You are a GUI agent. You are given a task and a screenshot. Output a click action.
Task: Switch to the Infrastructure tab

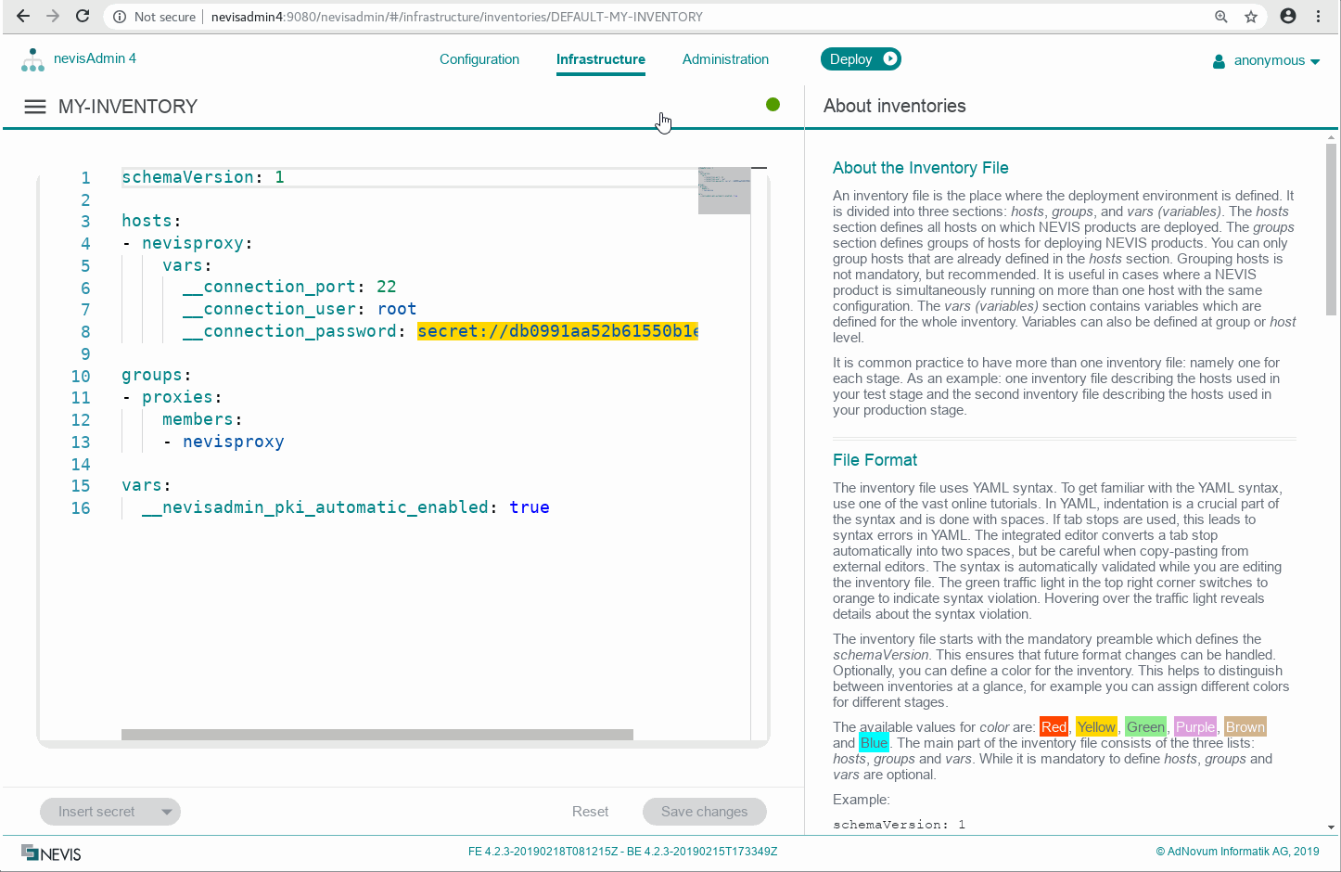tap(601, 59)
